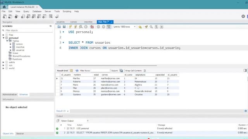The image size is (248, 139).
Task: Save the SQL script with floppy icon
Action: [64, 27]
